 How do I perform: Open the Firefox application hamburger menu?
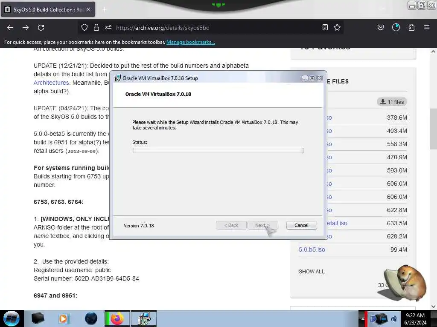[x=427, y=28]
